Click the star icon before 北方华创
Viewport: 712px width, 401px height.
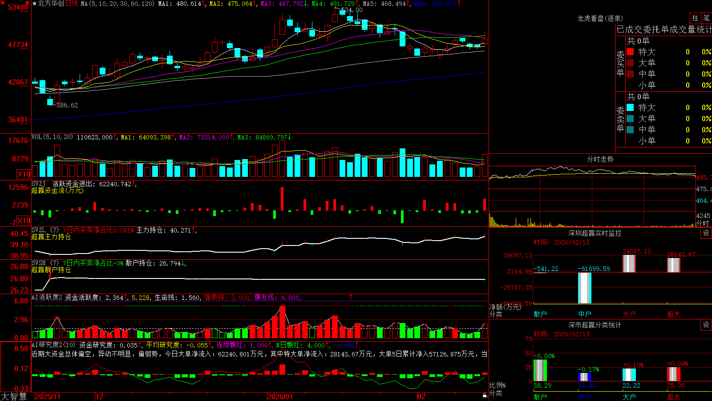(34, 4)
